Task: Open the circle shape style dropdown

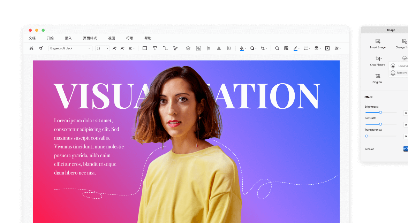Action: coord(253,48)
